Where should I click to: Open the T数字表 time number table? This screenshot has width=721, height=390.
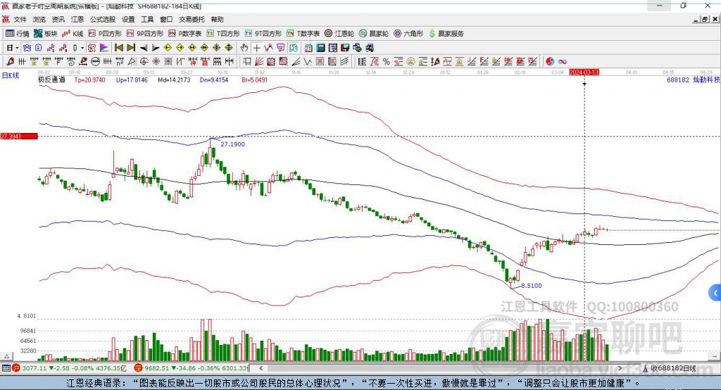(303, 34)
